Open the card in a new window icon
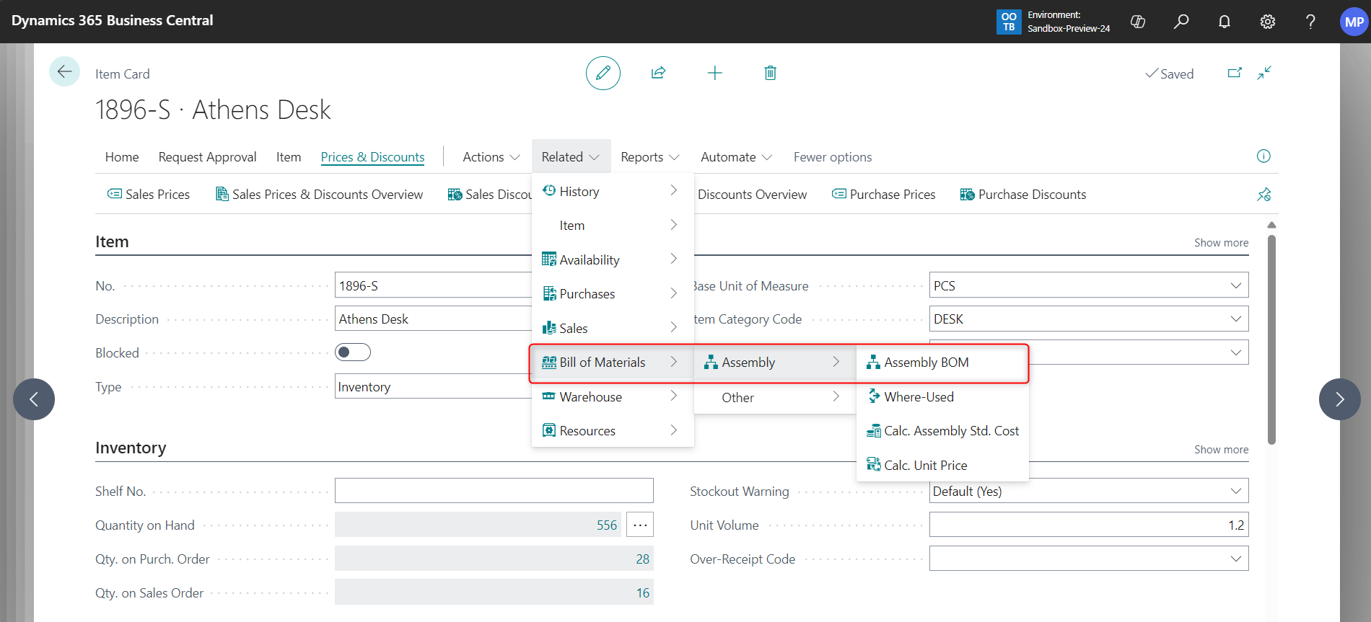Screen dimensions: 1371x622 click(x=1235, y=73)
